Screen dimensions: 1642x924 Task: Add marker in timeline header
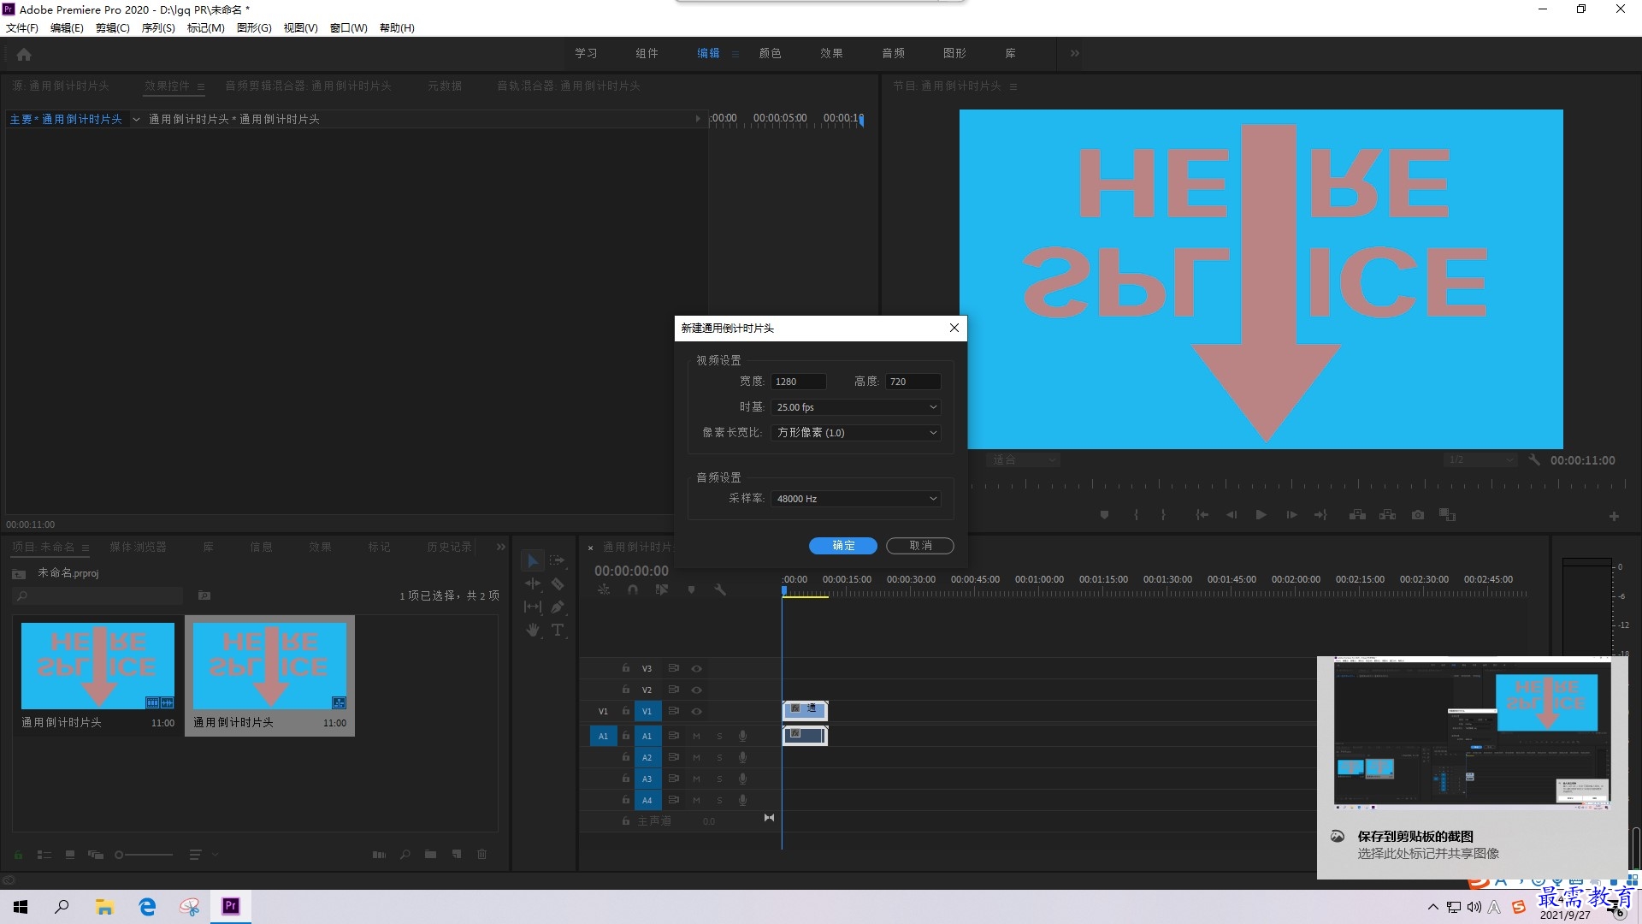point(691,589)
